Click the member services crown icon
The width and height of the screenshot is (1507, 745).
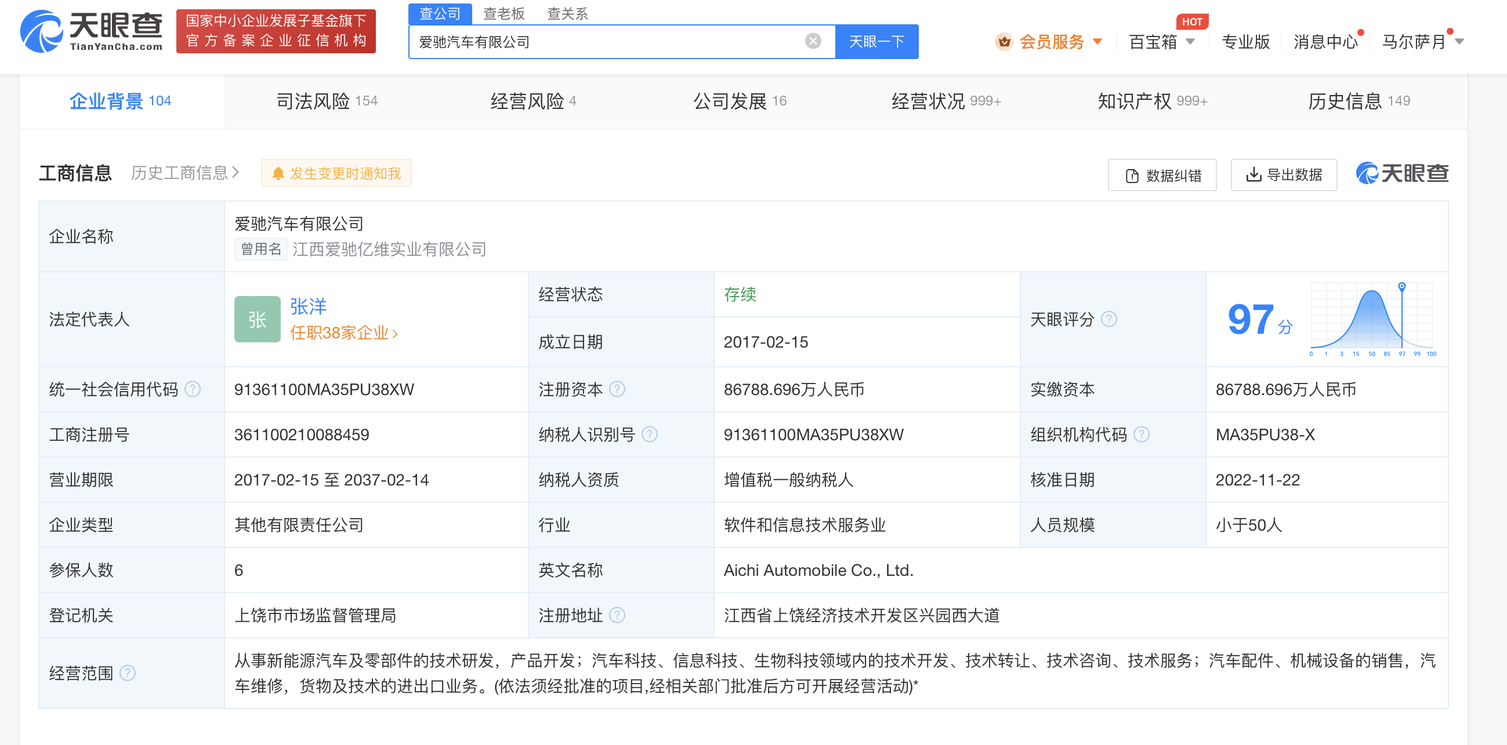[1004, 42]
